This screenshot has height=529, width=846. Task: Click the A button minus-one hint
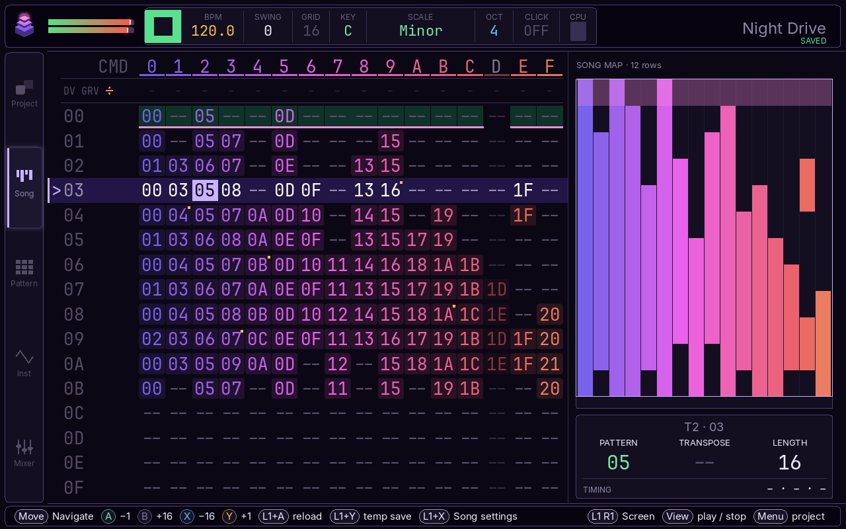tap(116, 516)
